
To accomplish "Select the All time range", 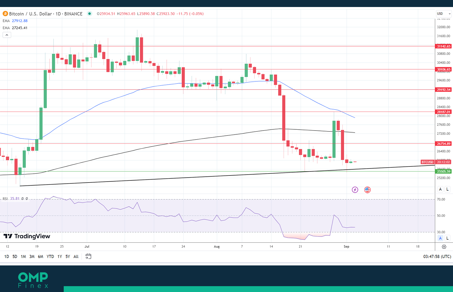I will (76, 256).
